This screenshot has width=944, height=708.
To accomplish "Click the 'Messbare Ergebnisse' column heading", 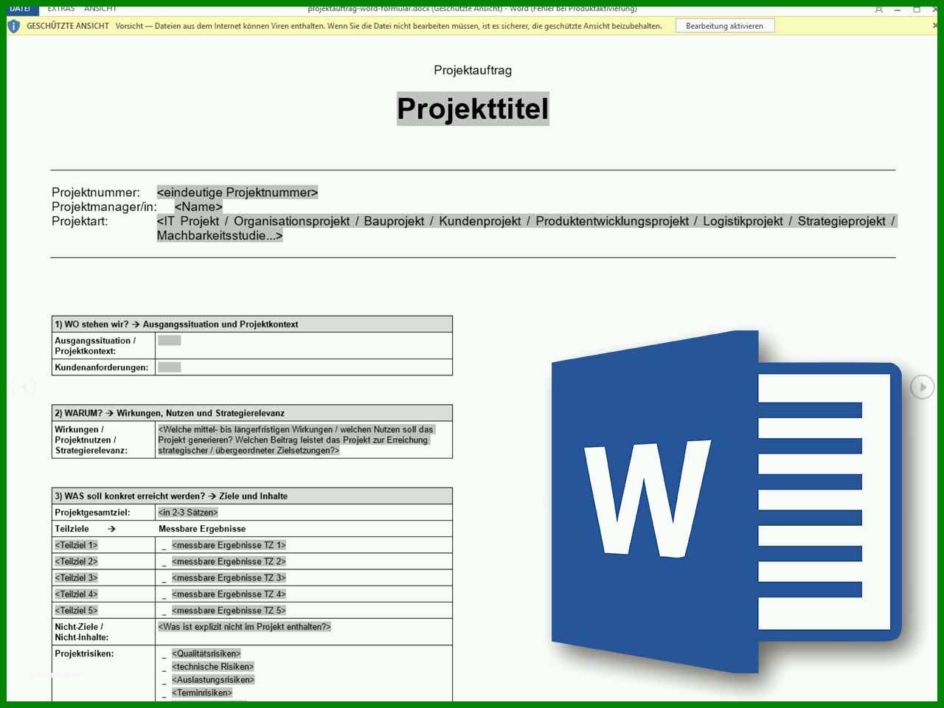I will (x=202, y=529).
